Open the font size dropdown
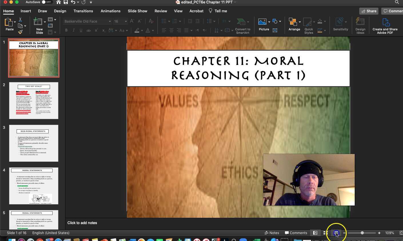 [x=125, y=21]
